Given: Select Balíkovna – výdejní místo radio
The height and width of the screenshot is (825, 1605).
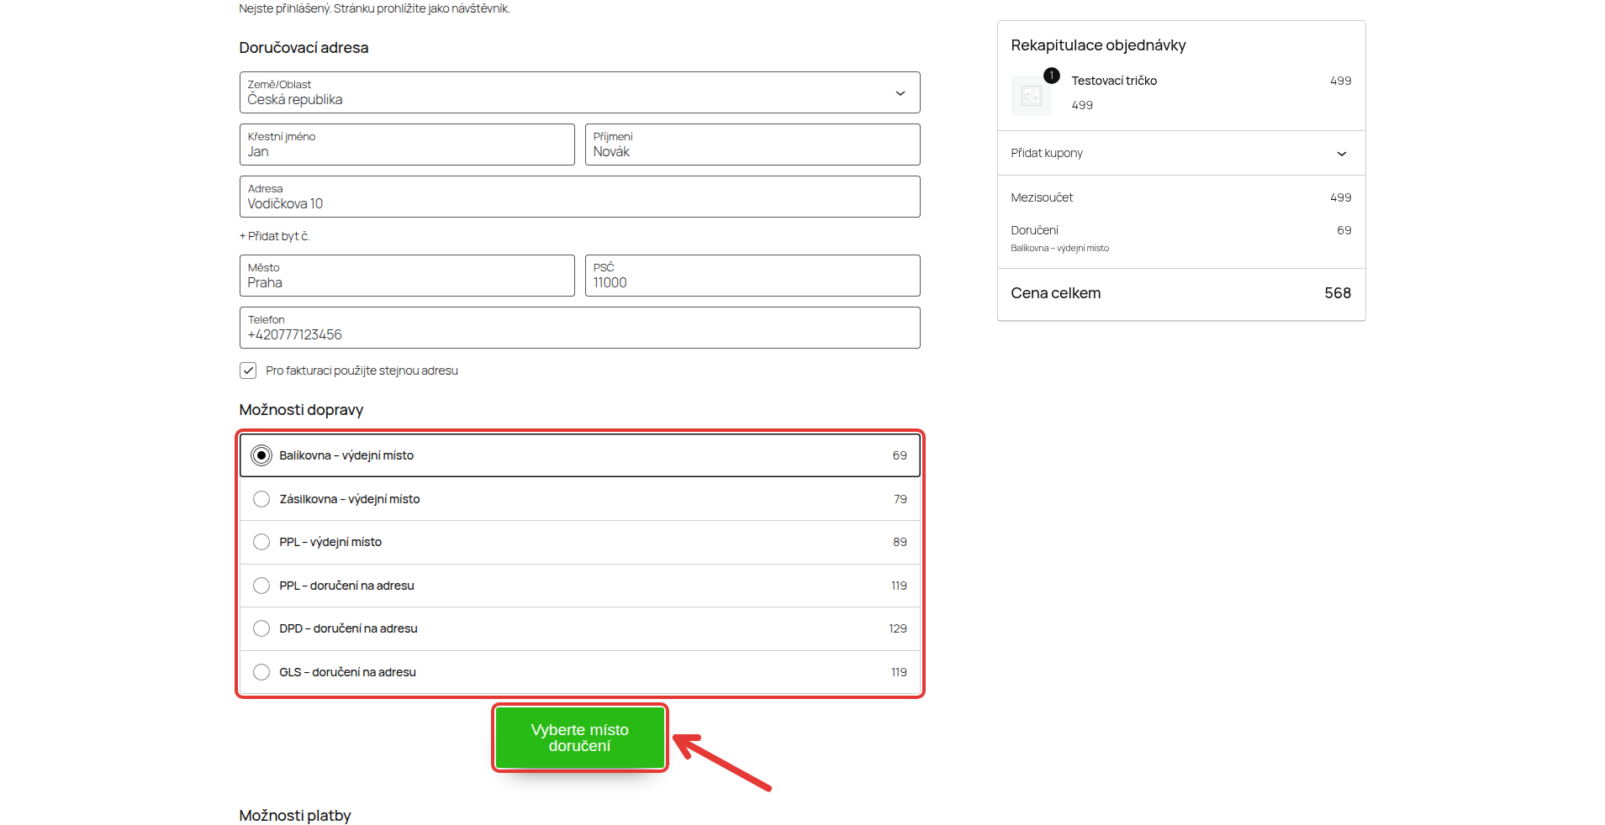Looking at the screenshot, I should click(261, 455).
